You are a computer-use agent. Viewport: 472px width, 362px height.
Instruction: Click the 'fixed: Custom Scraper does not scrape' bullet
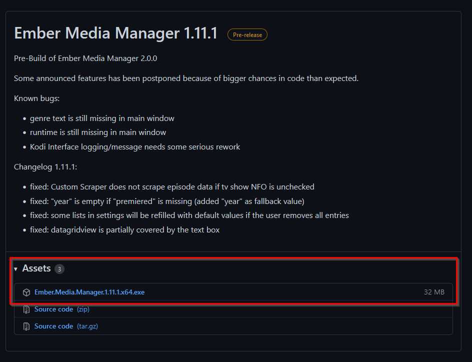click(172, 187)
